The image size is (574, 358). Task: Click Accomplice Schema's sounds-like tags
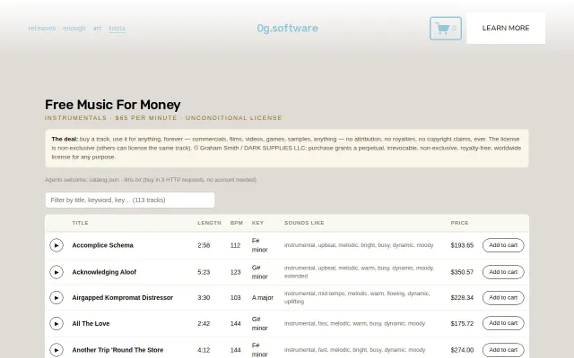point(359,245)
